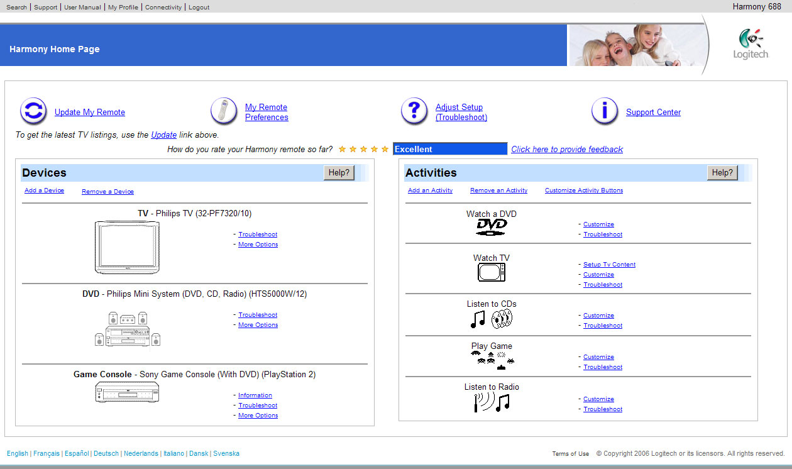The height and width of the screenshot is (469, 792).
Task: Open Search in the top menu
Action: point(17,8)
